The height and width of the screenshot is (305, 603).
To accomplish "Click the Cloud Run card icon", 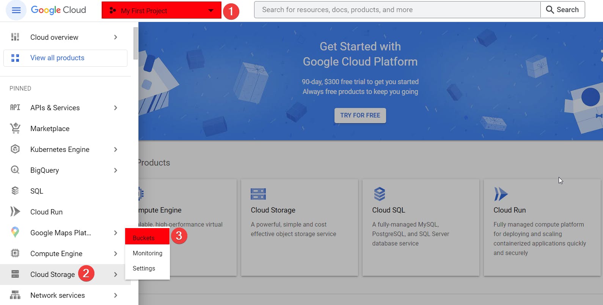I will point(501,194).
